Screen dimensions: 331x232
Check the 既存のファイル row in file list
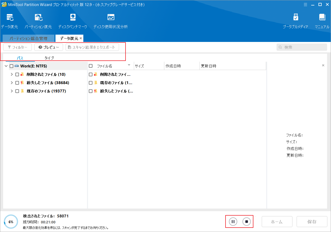point(91,83)
